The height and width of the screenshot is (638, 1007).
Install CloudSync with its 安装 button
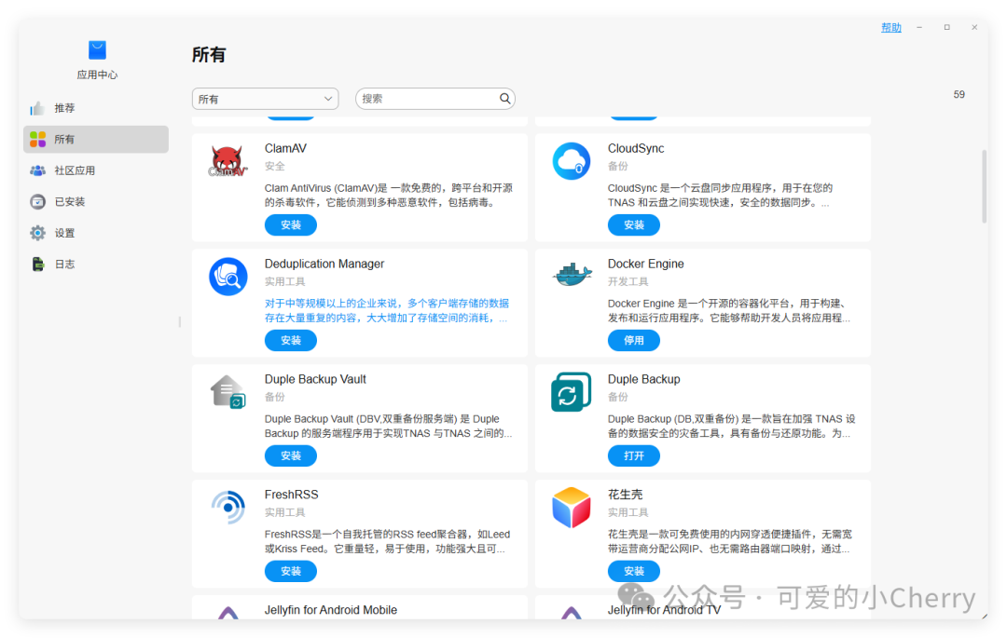634,225
